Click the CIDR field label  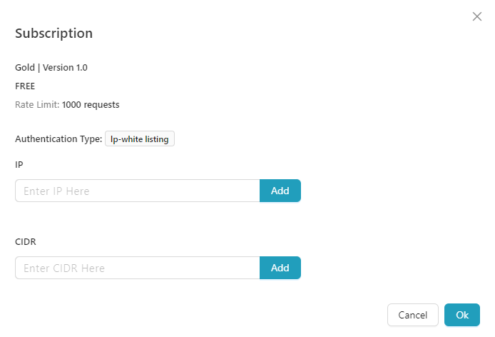click(26, 241)
